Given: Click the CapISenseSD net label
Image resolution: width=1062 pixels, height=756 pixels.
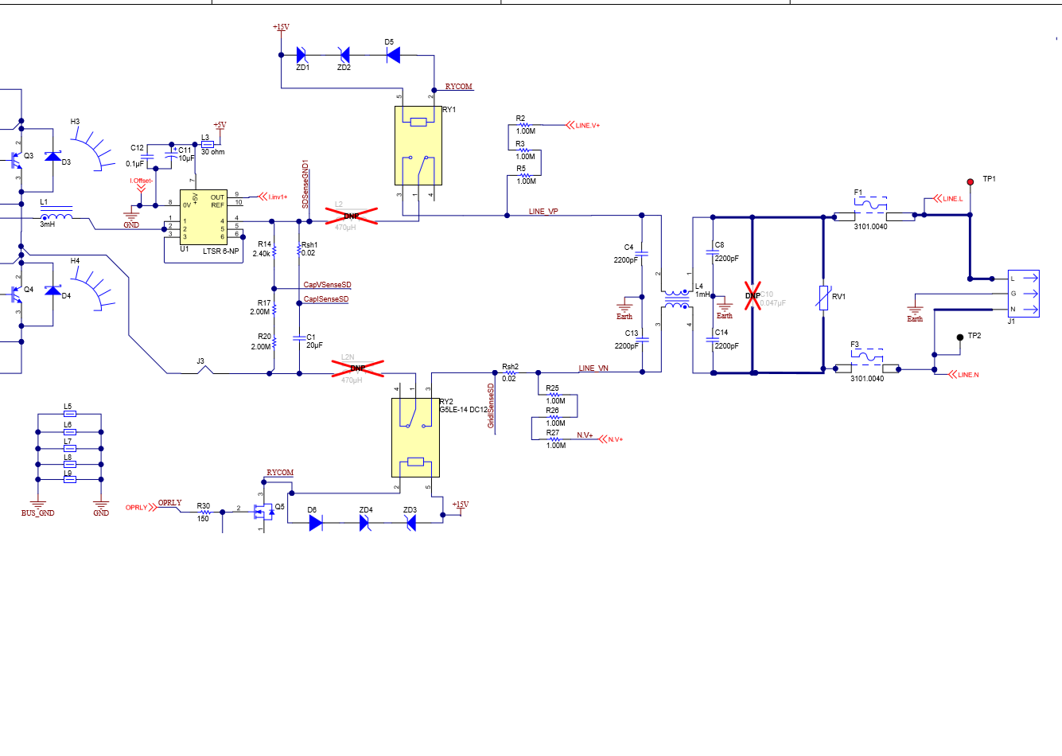Looking at the screenshot, I should coord(326,299).
